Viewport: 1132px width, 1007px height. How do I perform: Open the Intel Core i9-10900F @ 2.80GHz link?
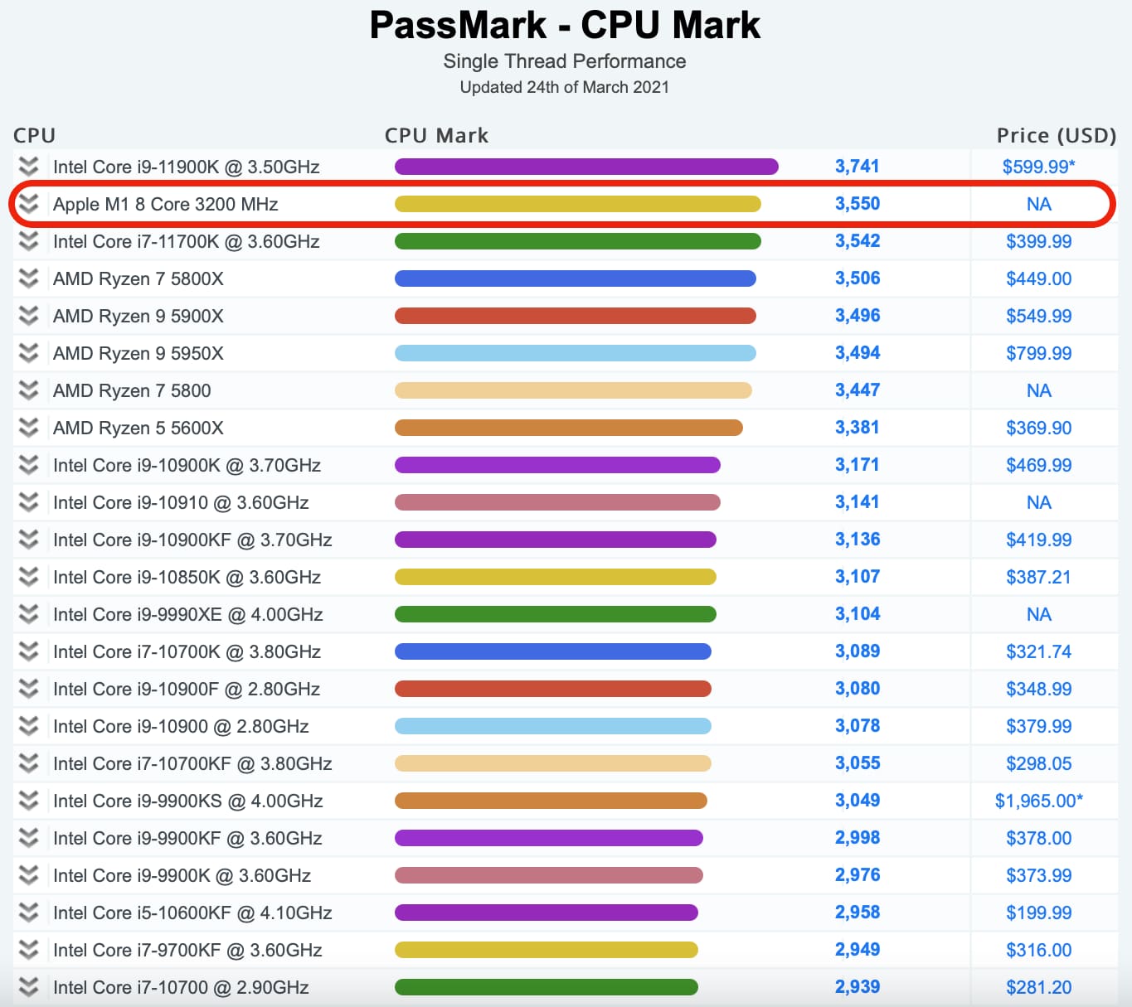[x=187, y=689]
